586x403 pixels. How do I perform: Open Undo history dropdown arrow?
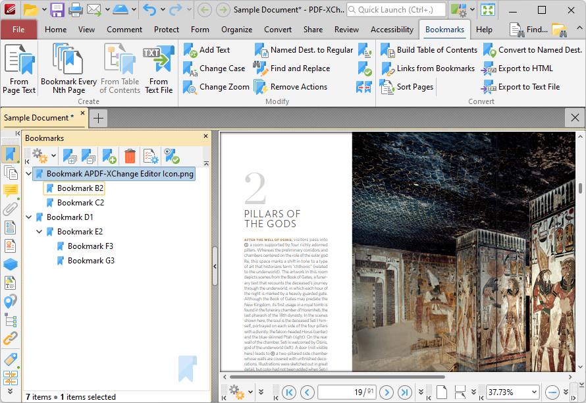pos(163,10)
